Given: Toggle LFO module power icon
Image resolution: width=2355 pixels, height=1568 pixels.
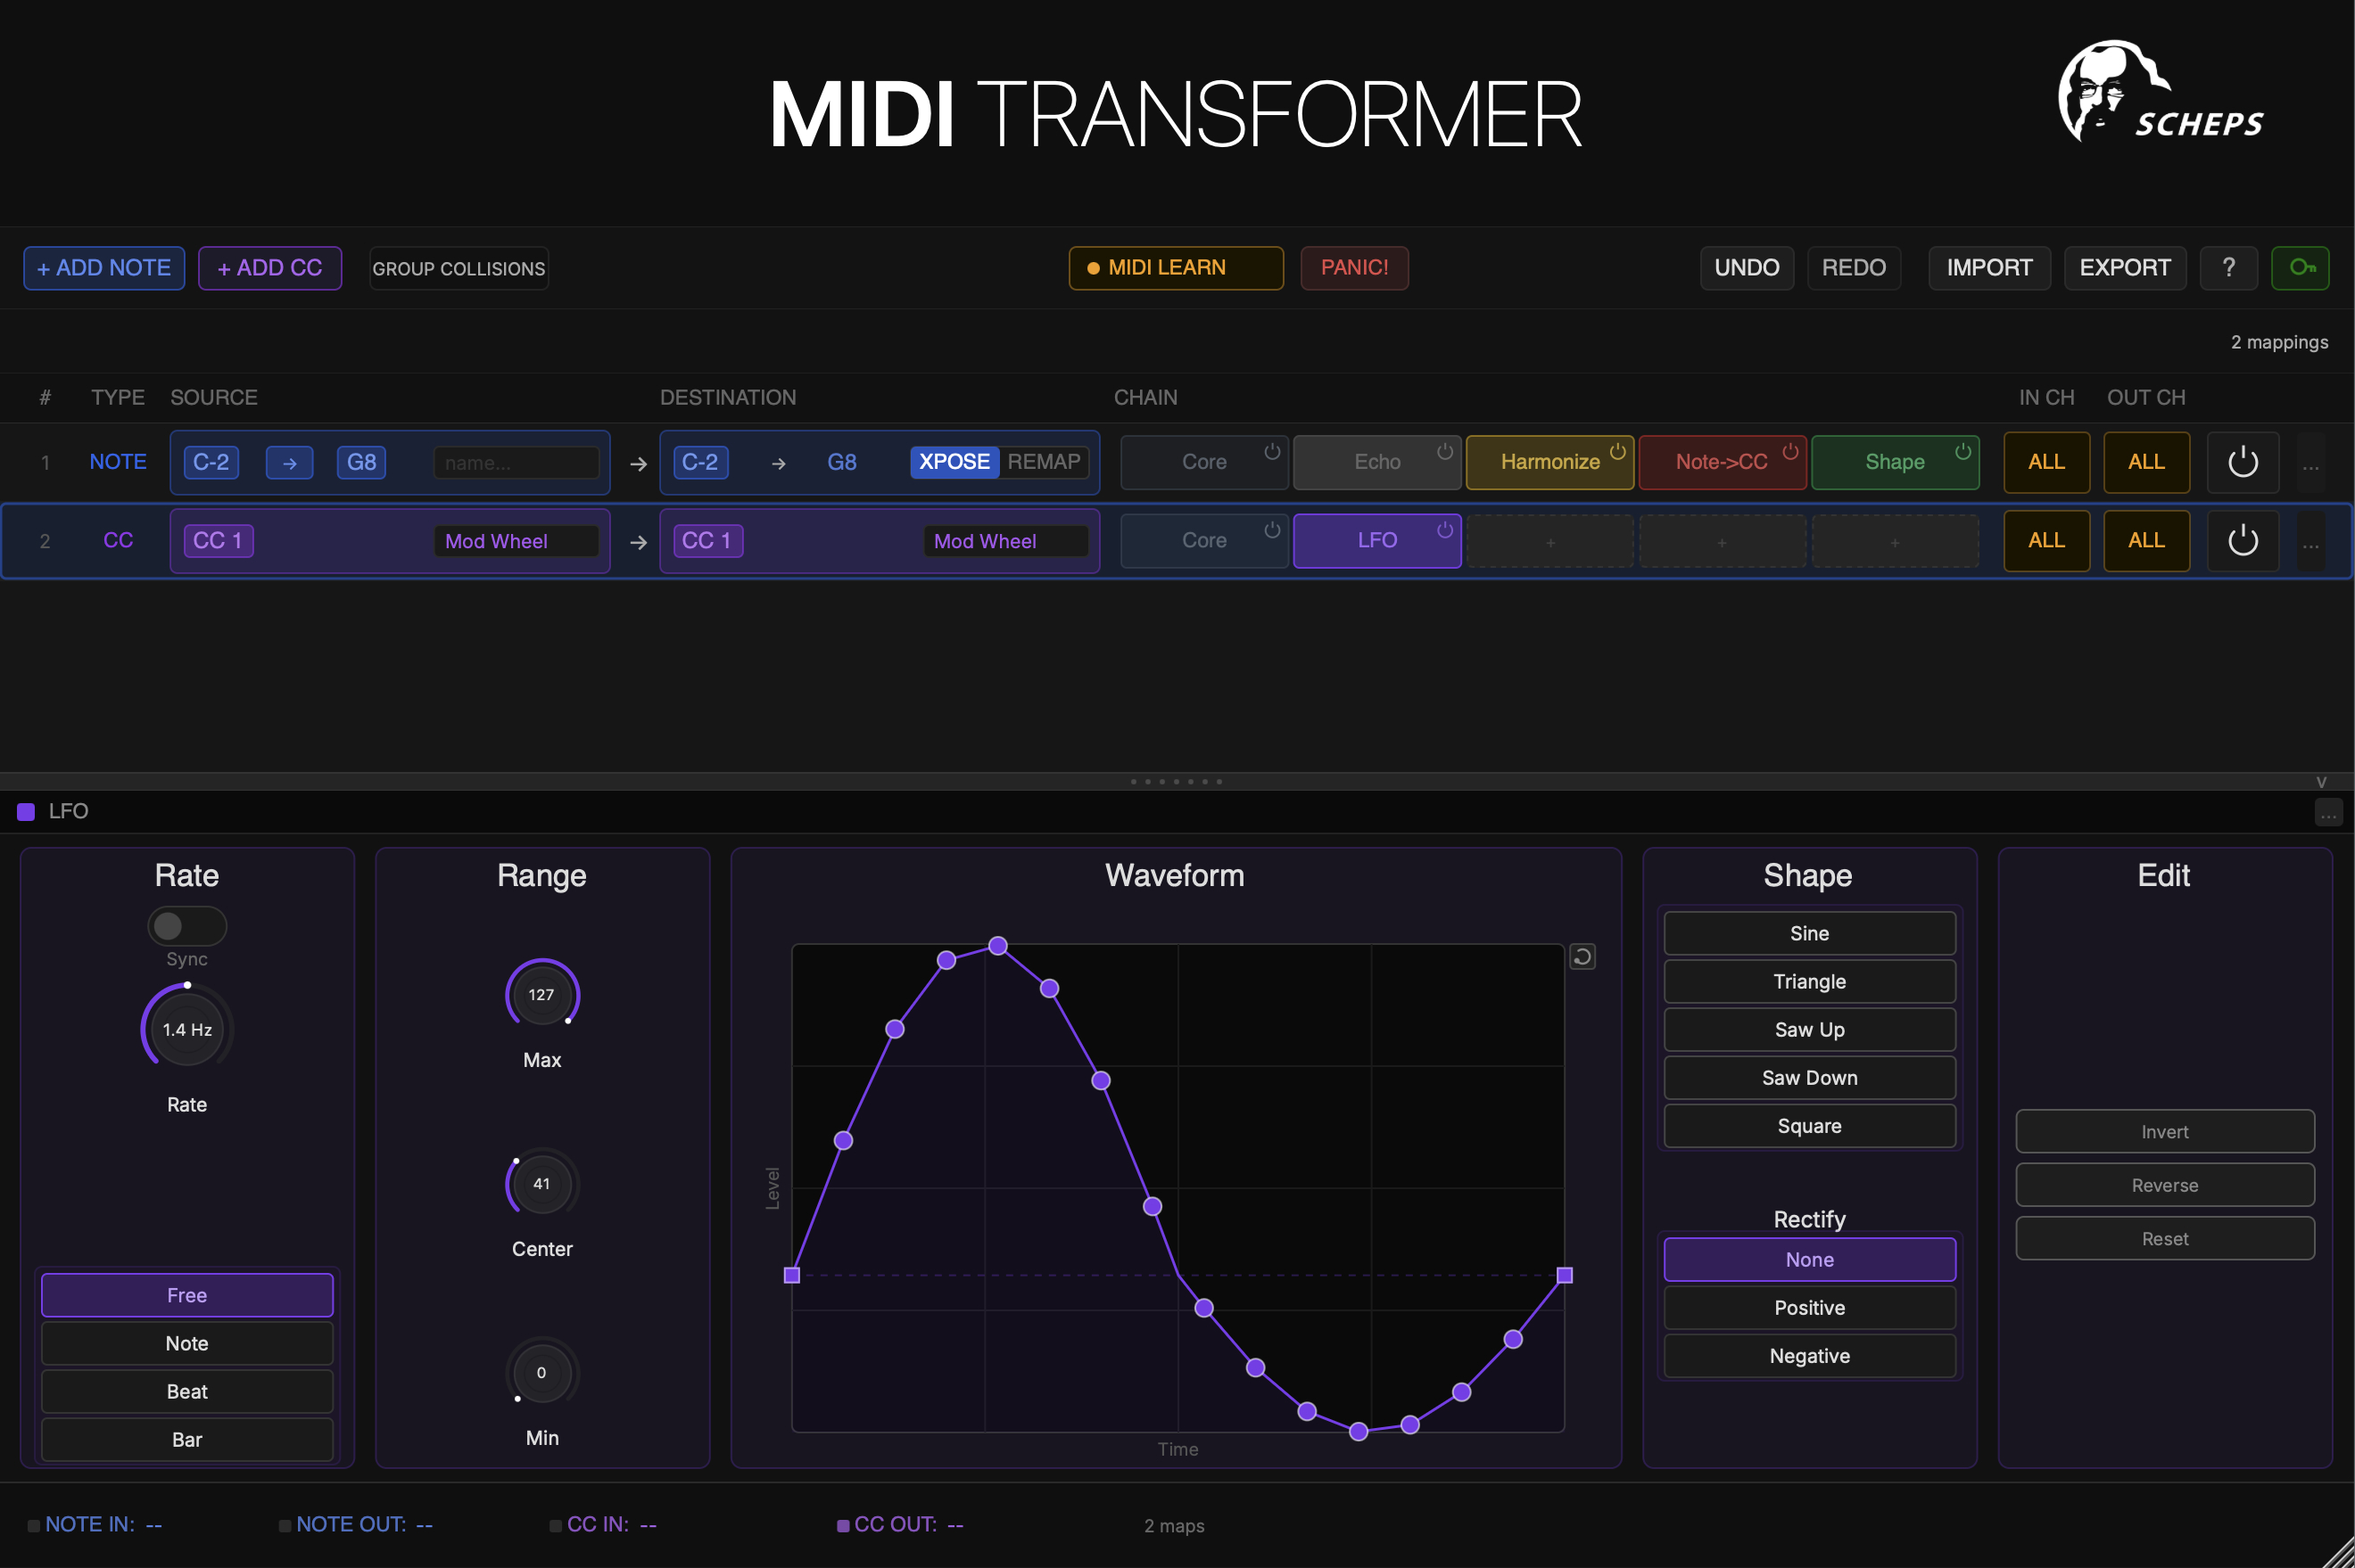Looking at the screenshot, I should [1444, 529].
